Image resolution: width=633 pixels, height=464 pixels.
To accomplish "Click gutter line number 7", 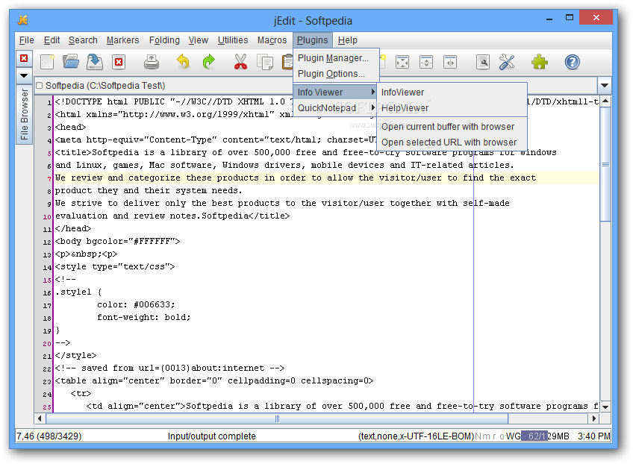I will pos(49,178).
